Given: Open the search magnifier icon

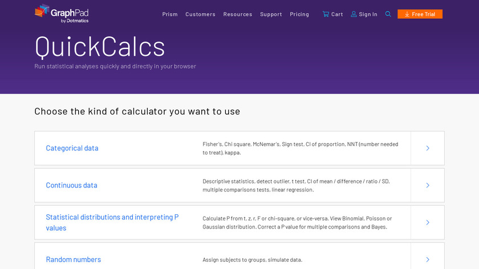Looking at the screenshot, I should pos(388,14).
